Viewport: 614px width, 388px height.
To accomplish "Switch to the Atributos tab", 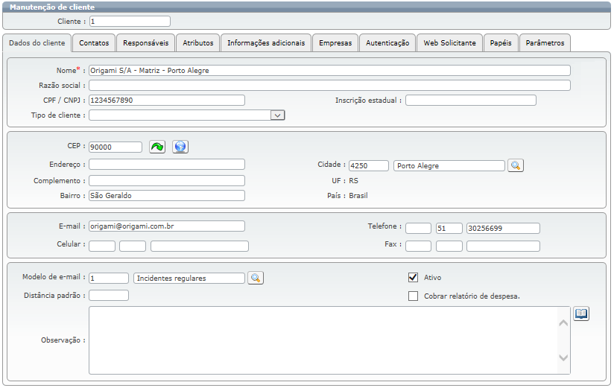I will (197, 43).
